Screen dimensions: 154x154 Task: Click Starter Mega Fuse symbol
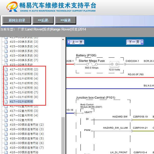(x=92, y=64)
